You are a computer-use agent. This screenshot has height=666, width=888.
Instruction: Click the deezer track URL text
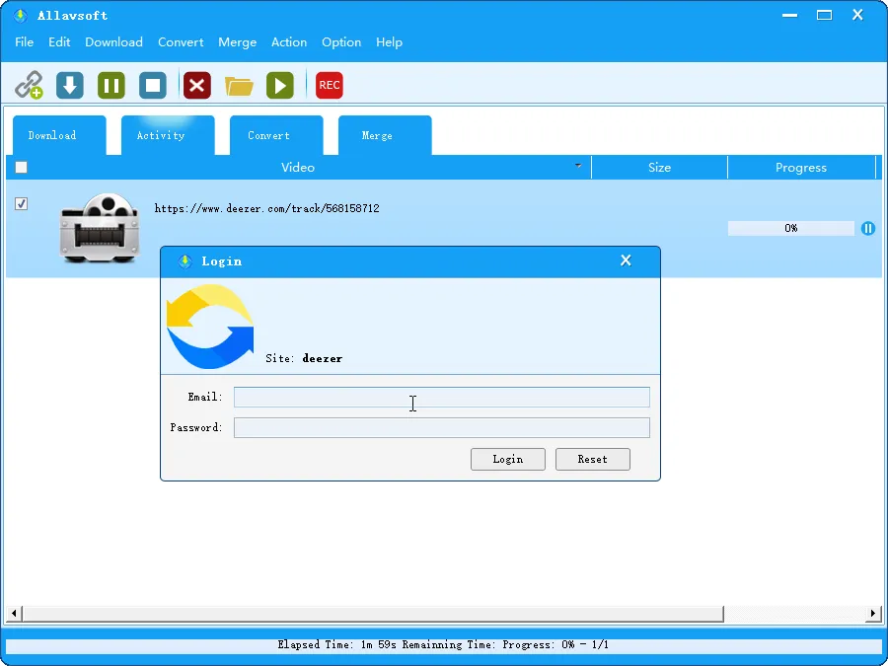(266, 208)
